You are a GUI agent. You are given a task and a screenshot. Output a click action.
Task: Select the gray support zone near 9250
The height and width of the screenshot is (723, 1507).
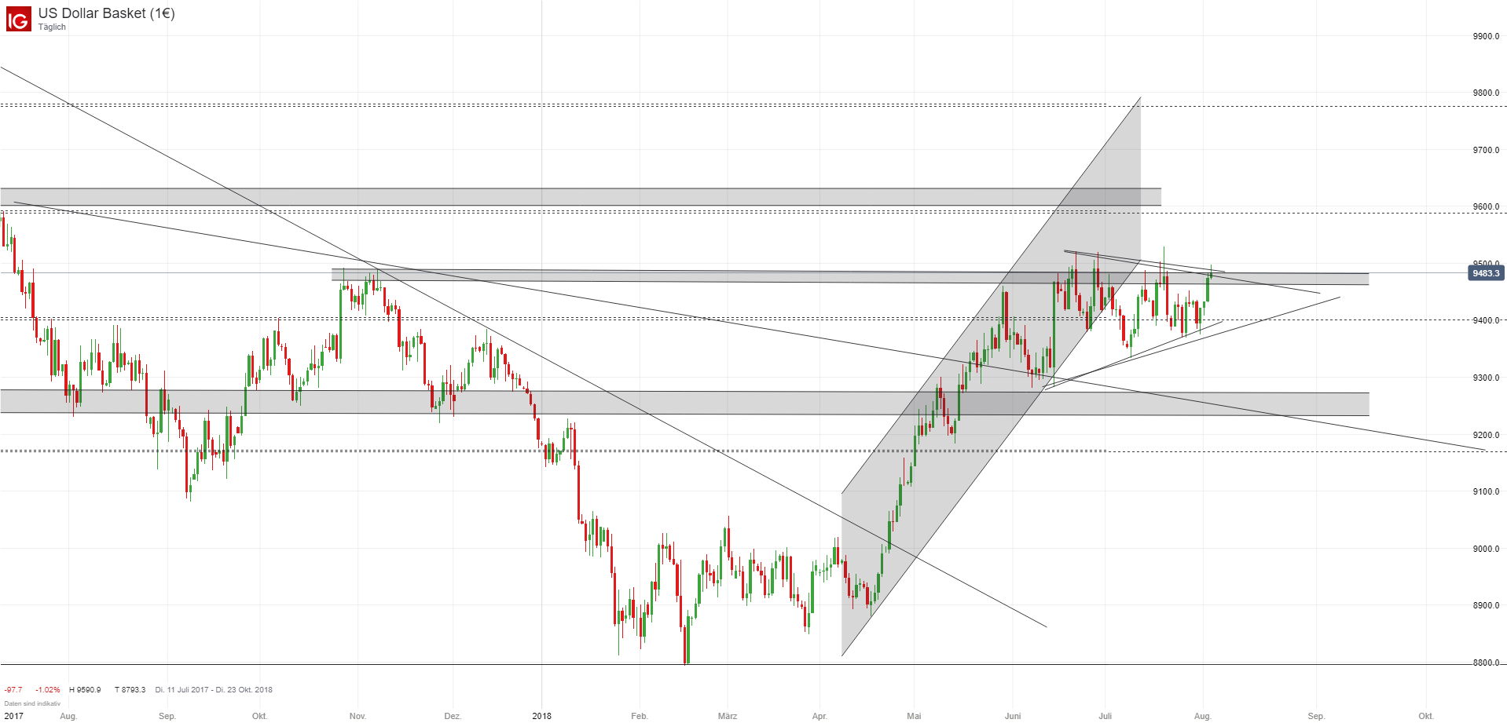pyautogui.click(x=684, y=403)
